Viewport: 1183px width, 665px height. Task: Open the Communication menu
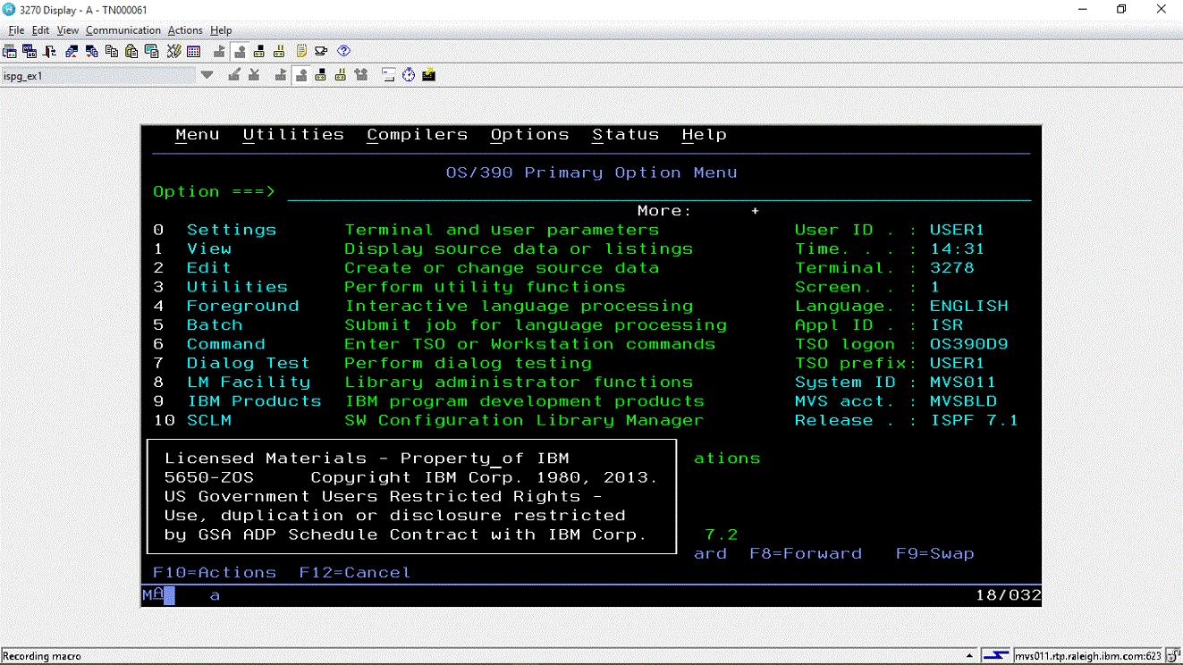(x=123, y=30)
